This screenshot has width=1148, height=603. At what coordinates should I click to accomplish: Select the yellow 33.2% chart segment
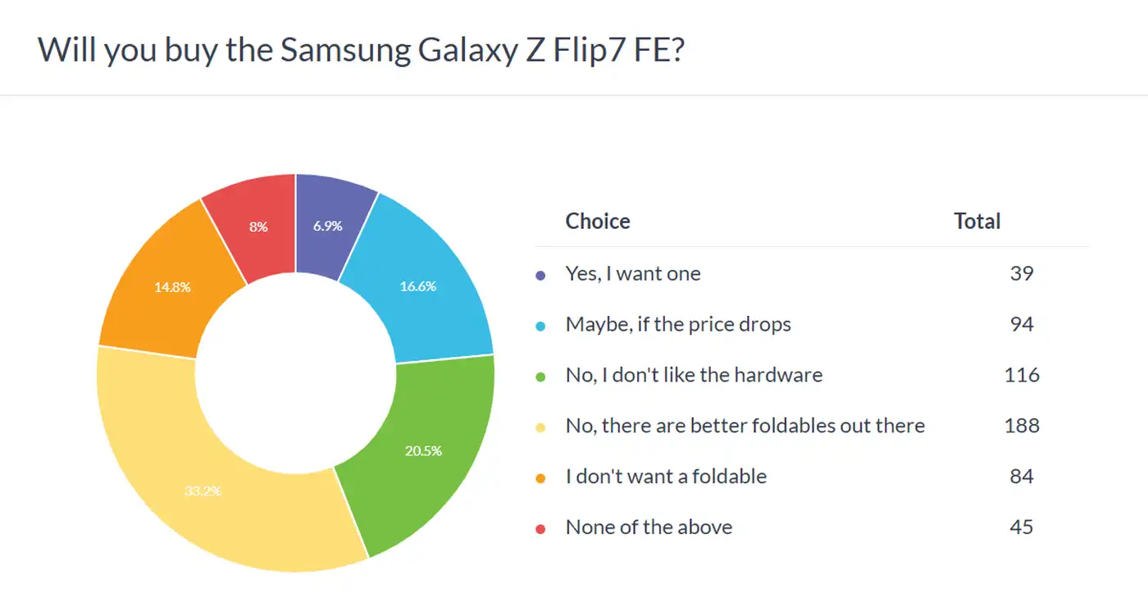point(201,491)
